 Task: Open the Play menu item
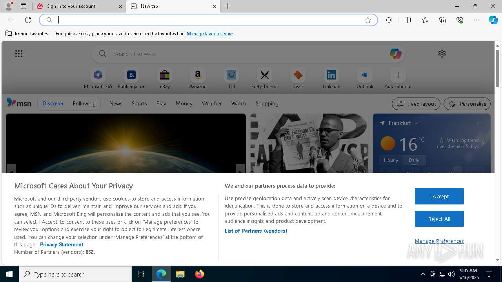[161, 103]
